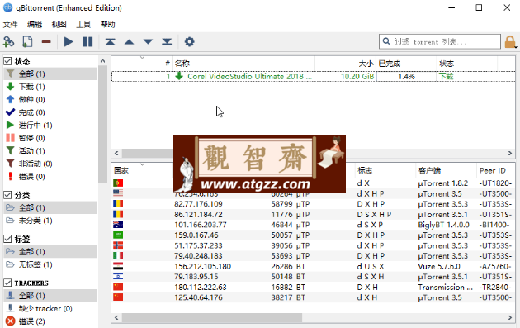This screenshot has height=328, width=520.
Task: Sort peers by 国家 column header
Action: click(x=142, y=170)
